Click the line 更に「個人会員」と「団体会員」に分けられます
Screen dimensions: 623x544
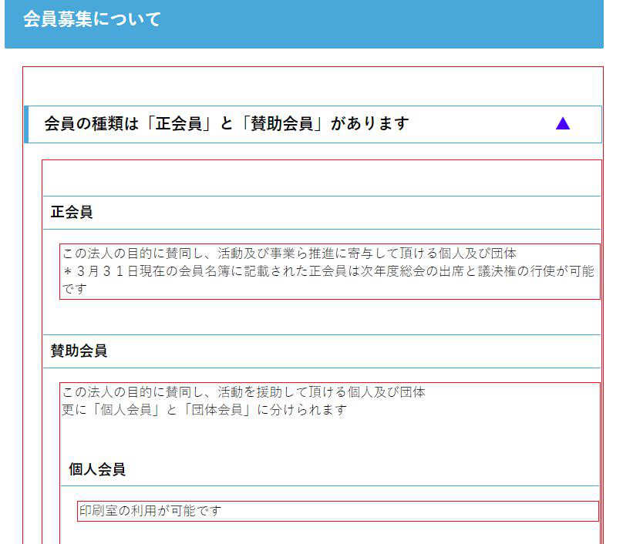tap(204, 410)
